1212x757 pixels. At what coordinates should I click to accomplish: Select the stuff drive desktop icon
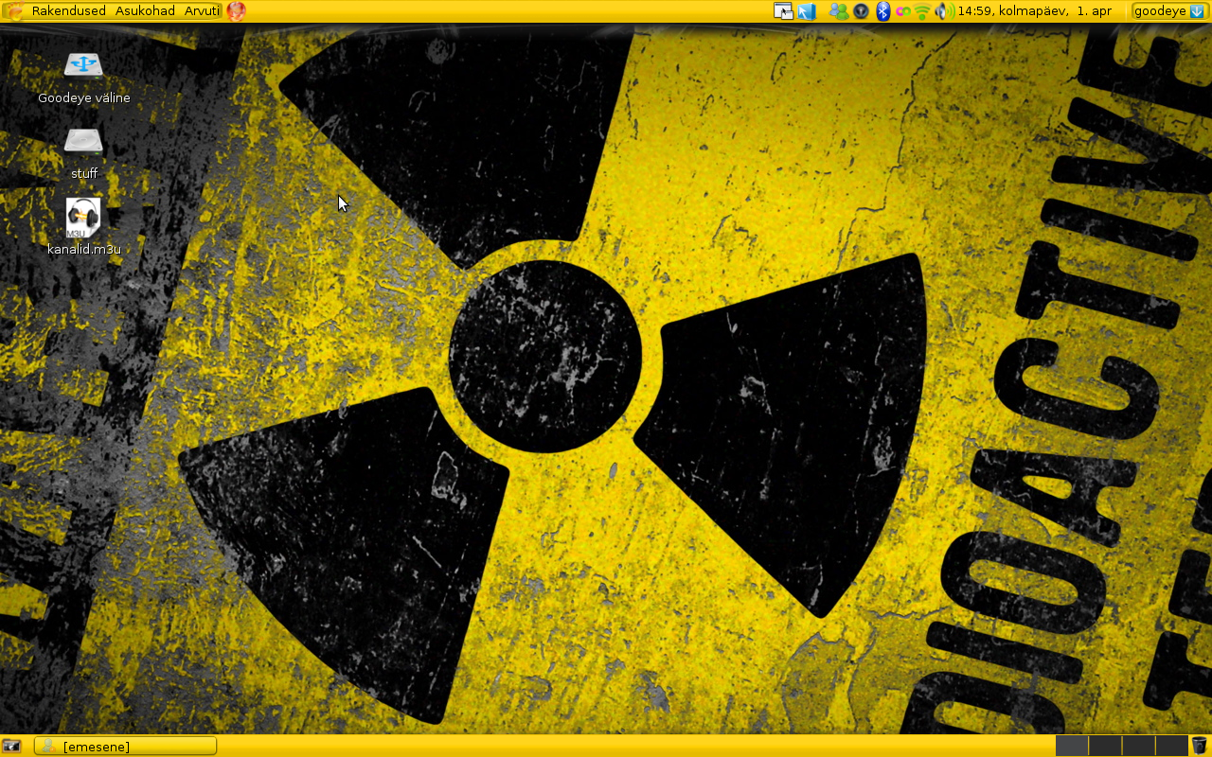tap(83, 142)
